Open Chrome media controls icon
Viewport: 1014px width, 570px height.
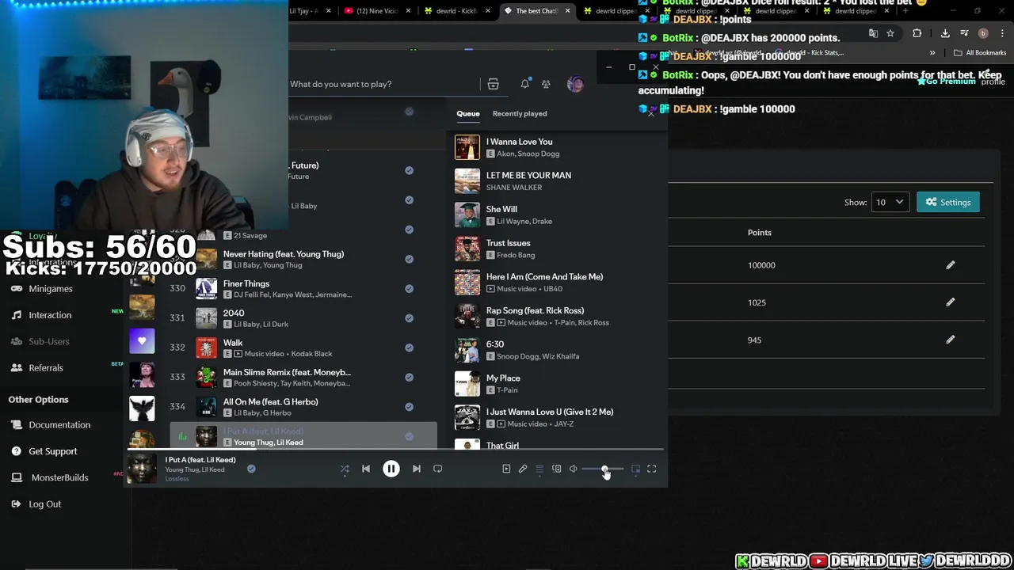pos(964,33)
